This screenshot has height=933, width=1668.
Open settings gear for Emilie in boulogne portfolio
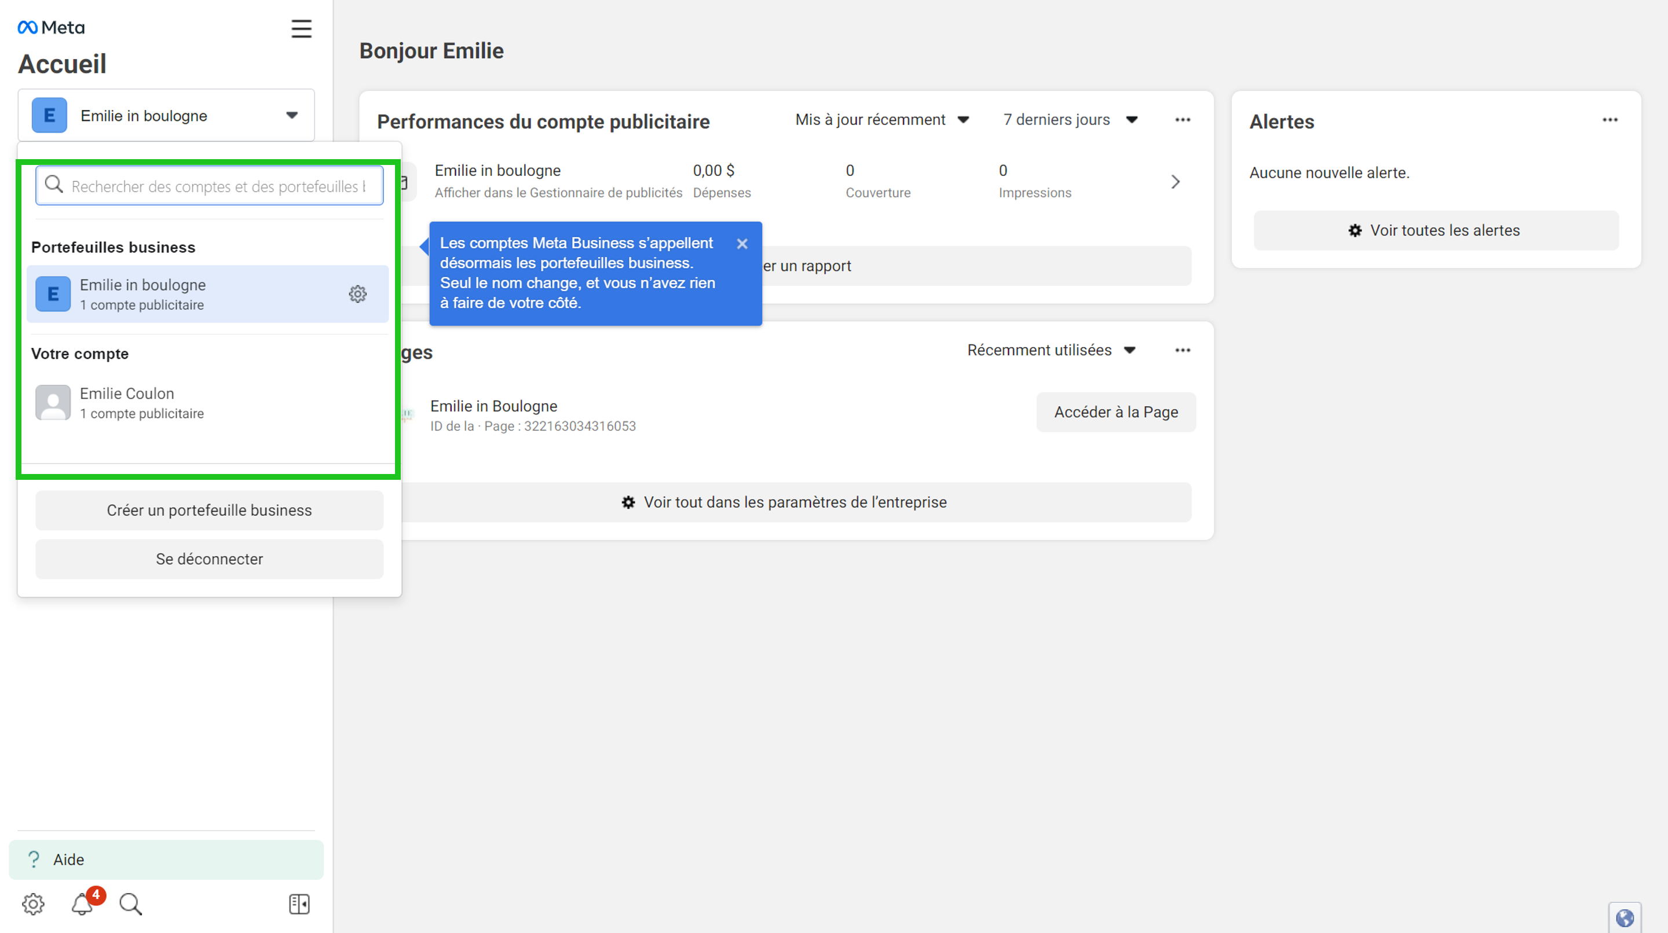click(357, 294)
